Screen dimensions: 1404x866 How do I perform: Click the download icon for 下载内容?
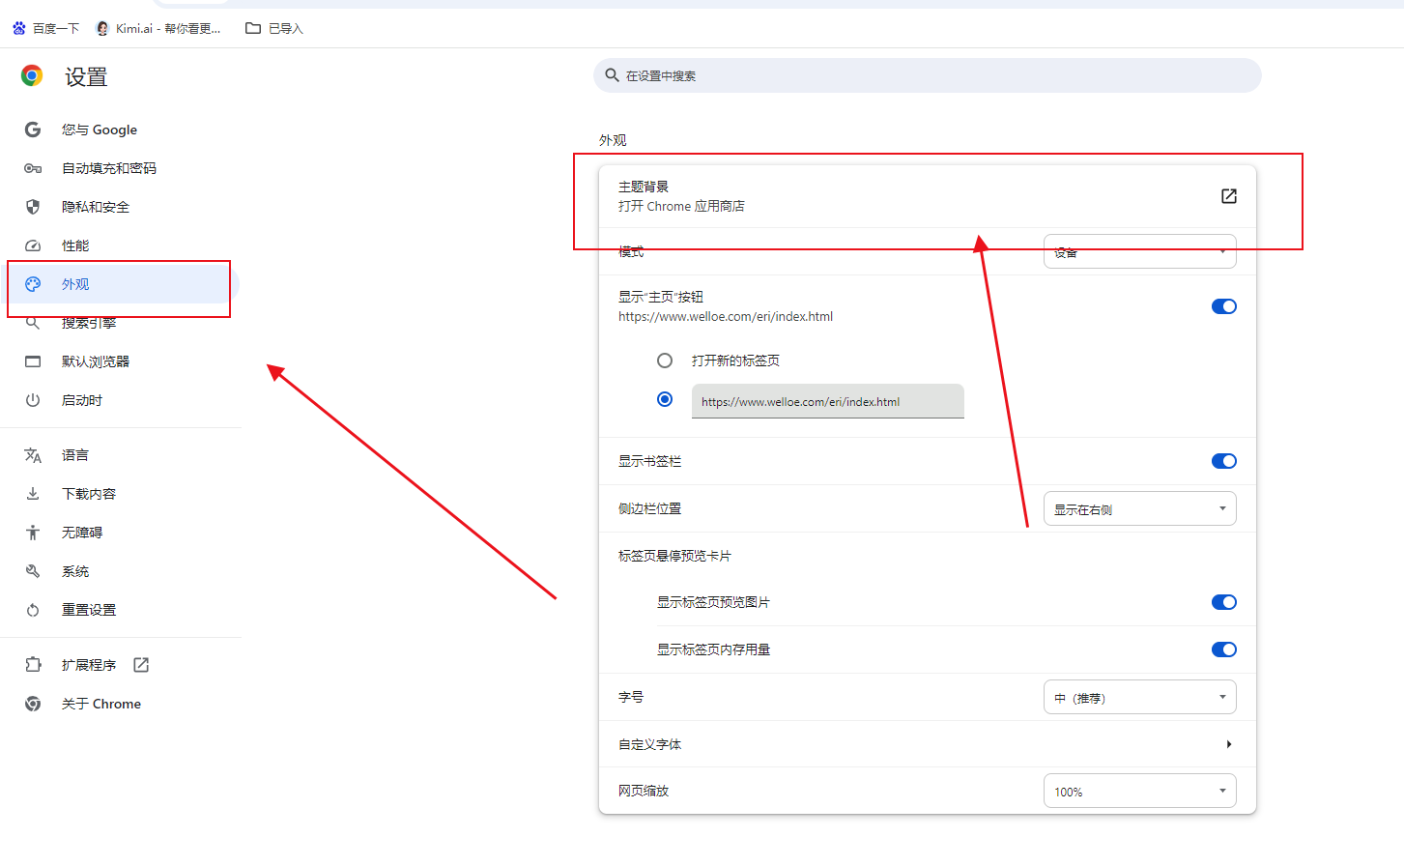[x=33, y=494]
